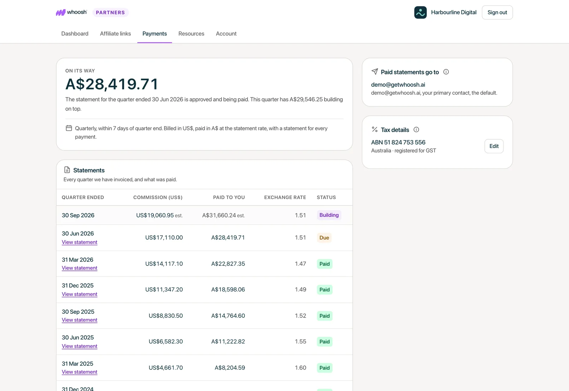Click ABN 51 824 753 556 text
Screen dimensions: 569x391
[398, 142]
